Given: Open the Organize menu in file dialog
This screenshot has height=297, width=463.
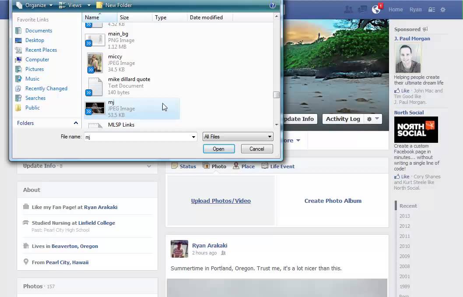Looking at the screenshot, I should click(x=34, y=5).
